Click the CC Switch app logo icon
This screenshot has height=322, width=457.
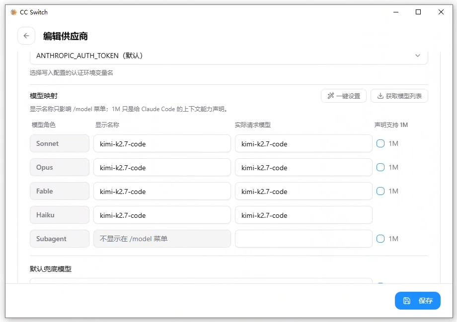[x=13, y=12]
